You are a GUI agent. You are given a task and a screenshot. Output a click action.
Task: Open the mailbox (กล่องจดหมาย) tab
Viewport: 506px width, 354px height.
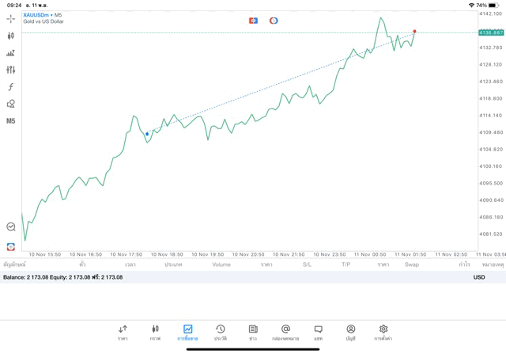click(285, 332)
